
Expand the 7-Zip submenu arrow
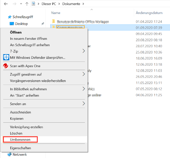point(84,51)
